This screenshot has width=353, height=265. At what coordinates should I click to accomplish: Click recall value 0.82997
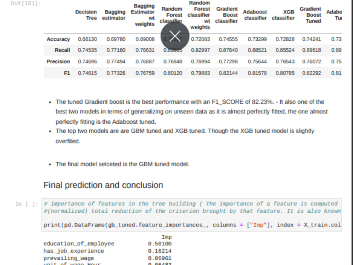(201, 50)
